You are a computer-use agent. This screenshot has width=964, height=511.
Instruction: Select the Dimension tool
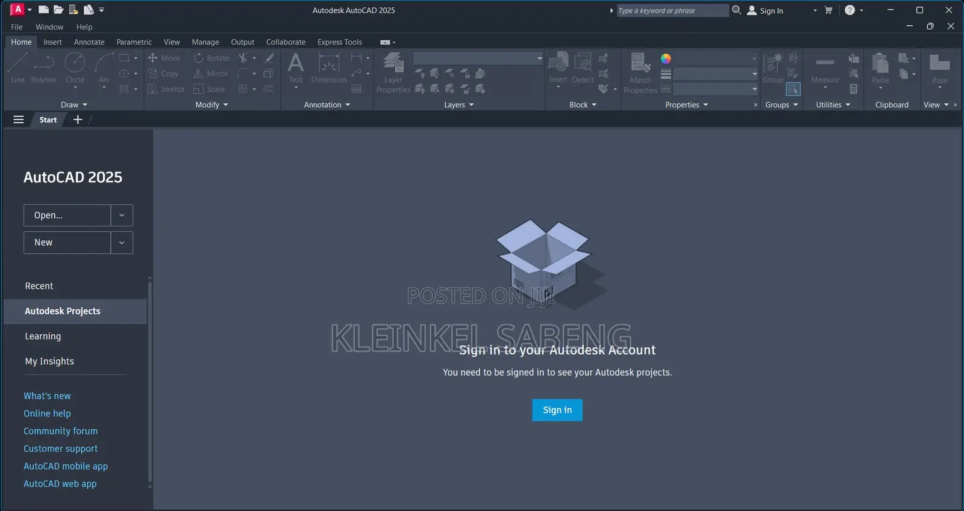click(329, 67)
